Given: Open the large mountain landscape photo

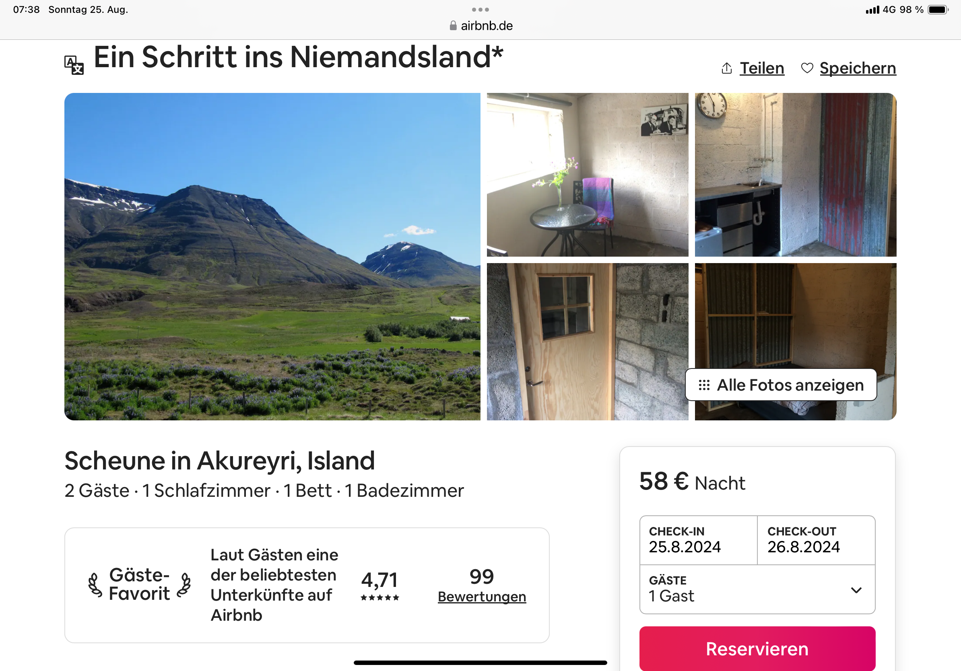Looking at the screenshot, I should pos(272,256).
